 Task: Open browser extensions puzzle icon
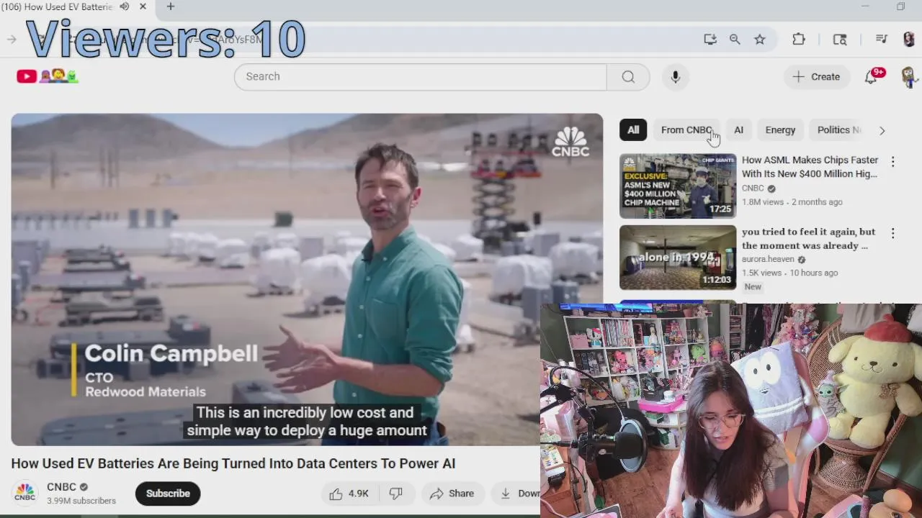point(799,40)
